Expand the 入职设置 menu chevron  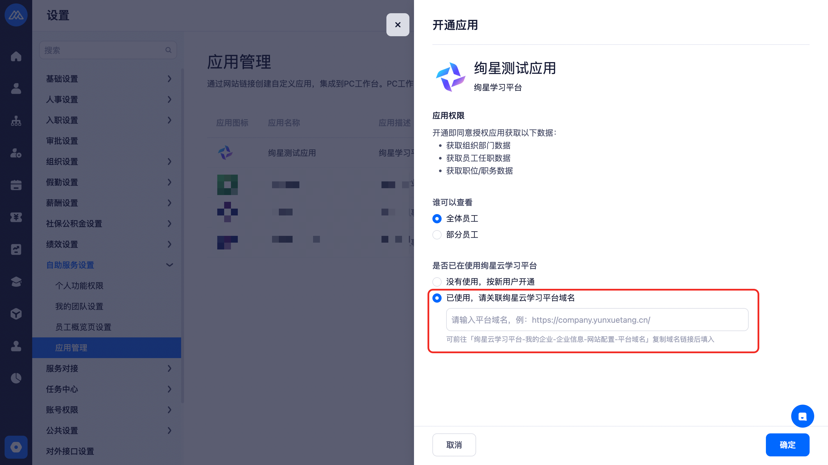pyautogui.click(x=169, y=120)
